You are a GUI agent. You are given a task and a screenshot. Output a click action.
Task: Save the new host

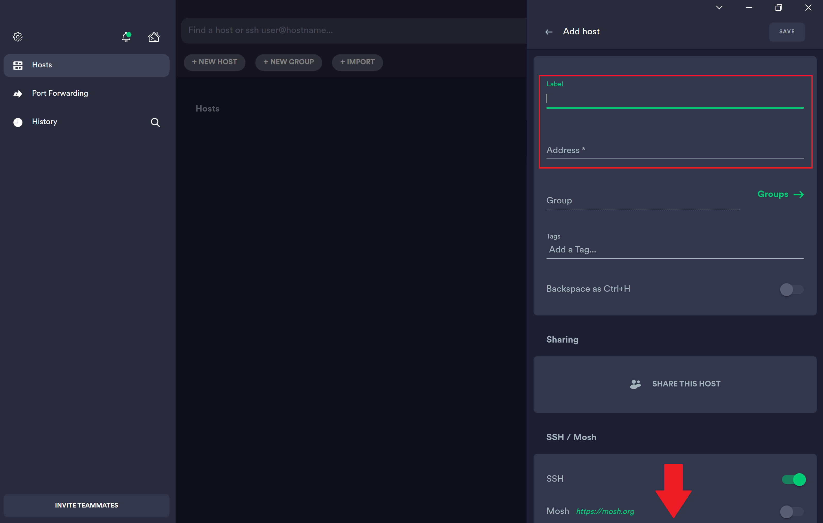point(787,32)
